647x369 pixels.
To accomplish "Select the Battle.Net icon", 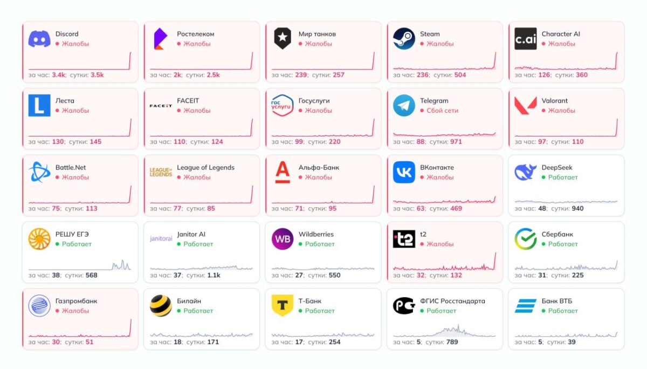I will (39, 172).
